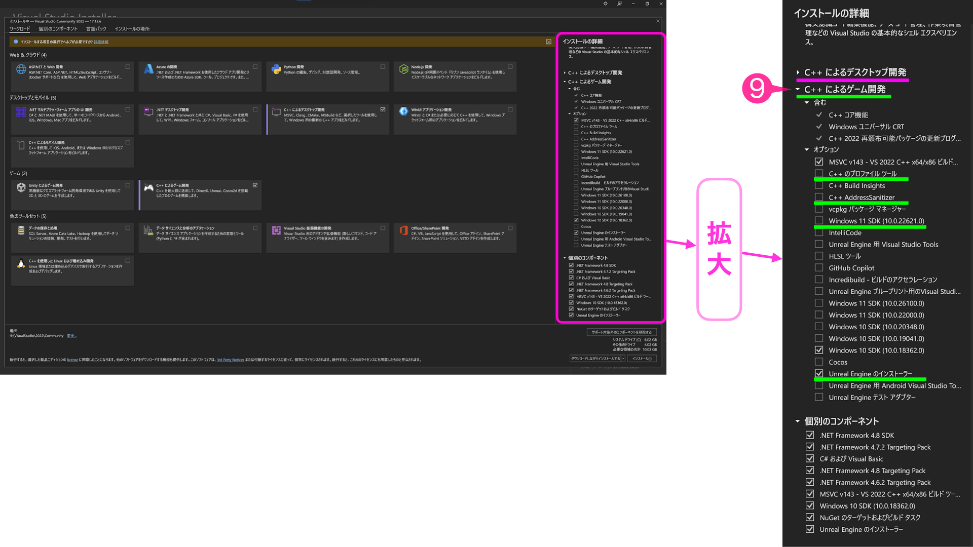Click the ASP.NET と Web 開発 globe icon

click(x=21, y=70)
